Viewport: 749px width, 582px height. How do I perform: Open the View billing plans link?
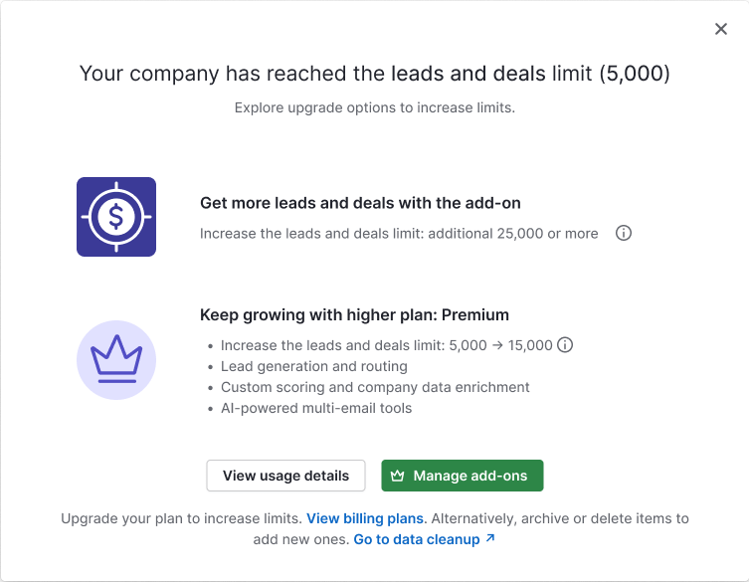coord(365,518)
